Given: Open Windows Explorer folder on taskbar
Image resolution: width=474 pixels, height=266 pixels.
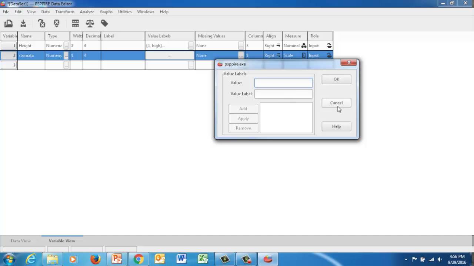Looking at the screenshot, I should (52, 259).
